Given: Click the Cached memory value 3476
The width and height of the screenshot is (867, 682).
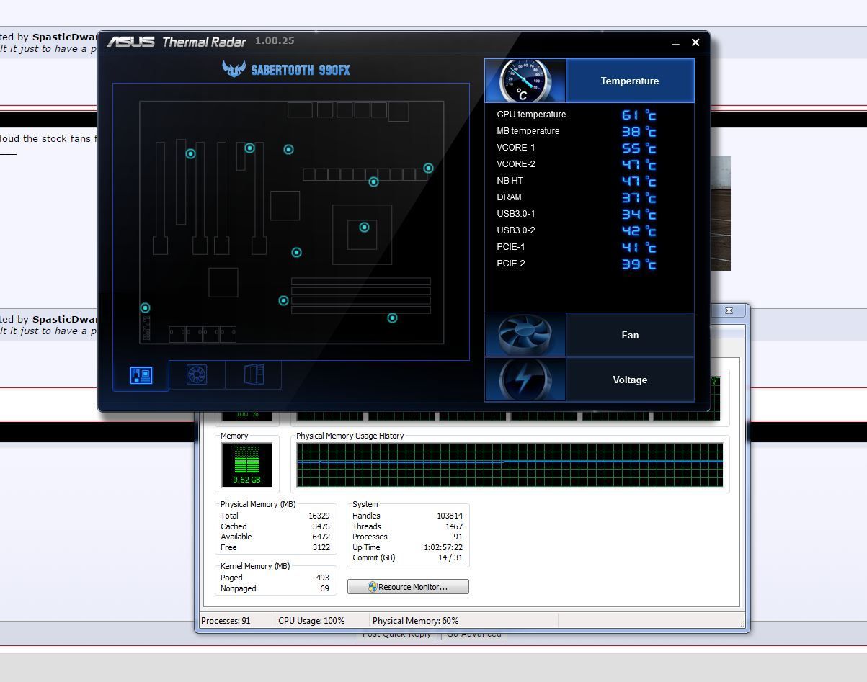Looking at the screenshot, I should click(321, 526).
